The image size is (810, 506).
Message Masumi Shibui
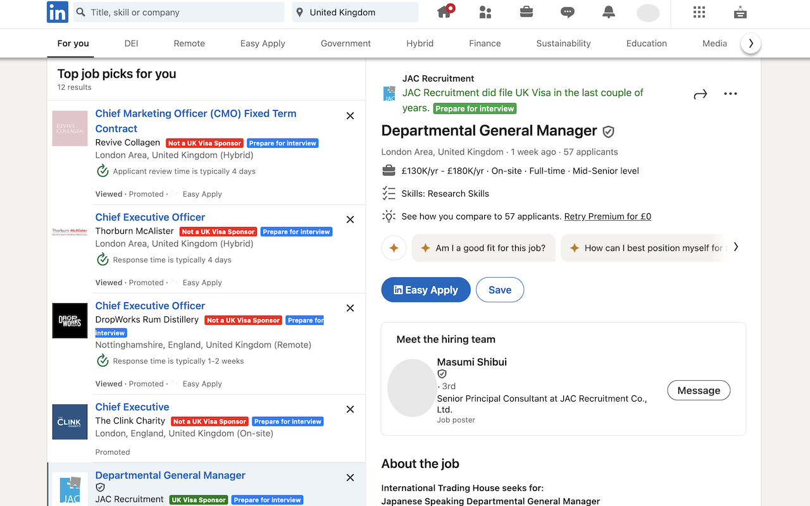(699, 390)
